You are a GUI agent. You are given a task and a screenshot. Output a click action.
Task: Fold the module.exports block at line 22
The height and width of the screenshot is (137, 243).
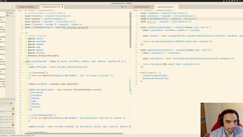(x=139, y=73)
